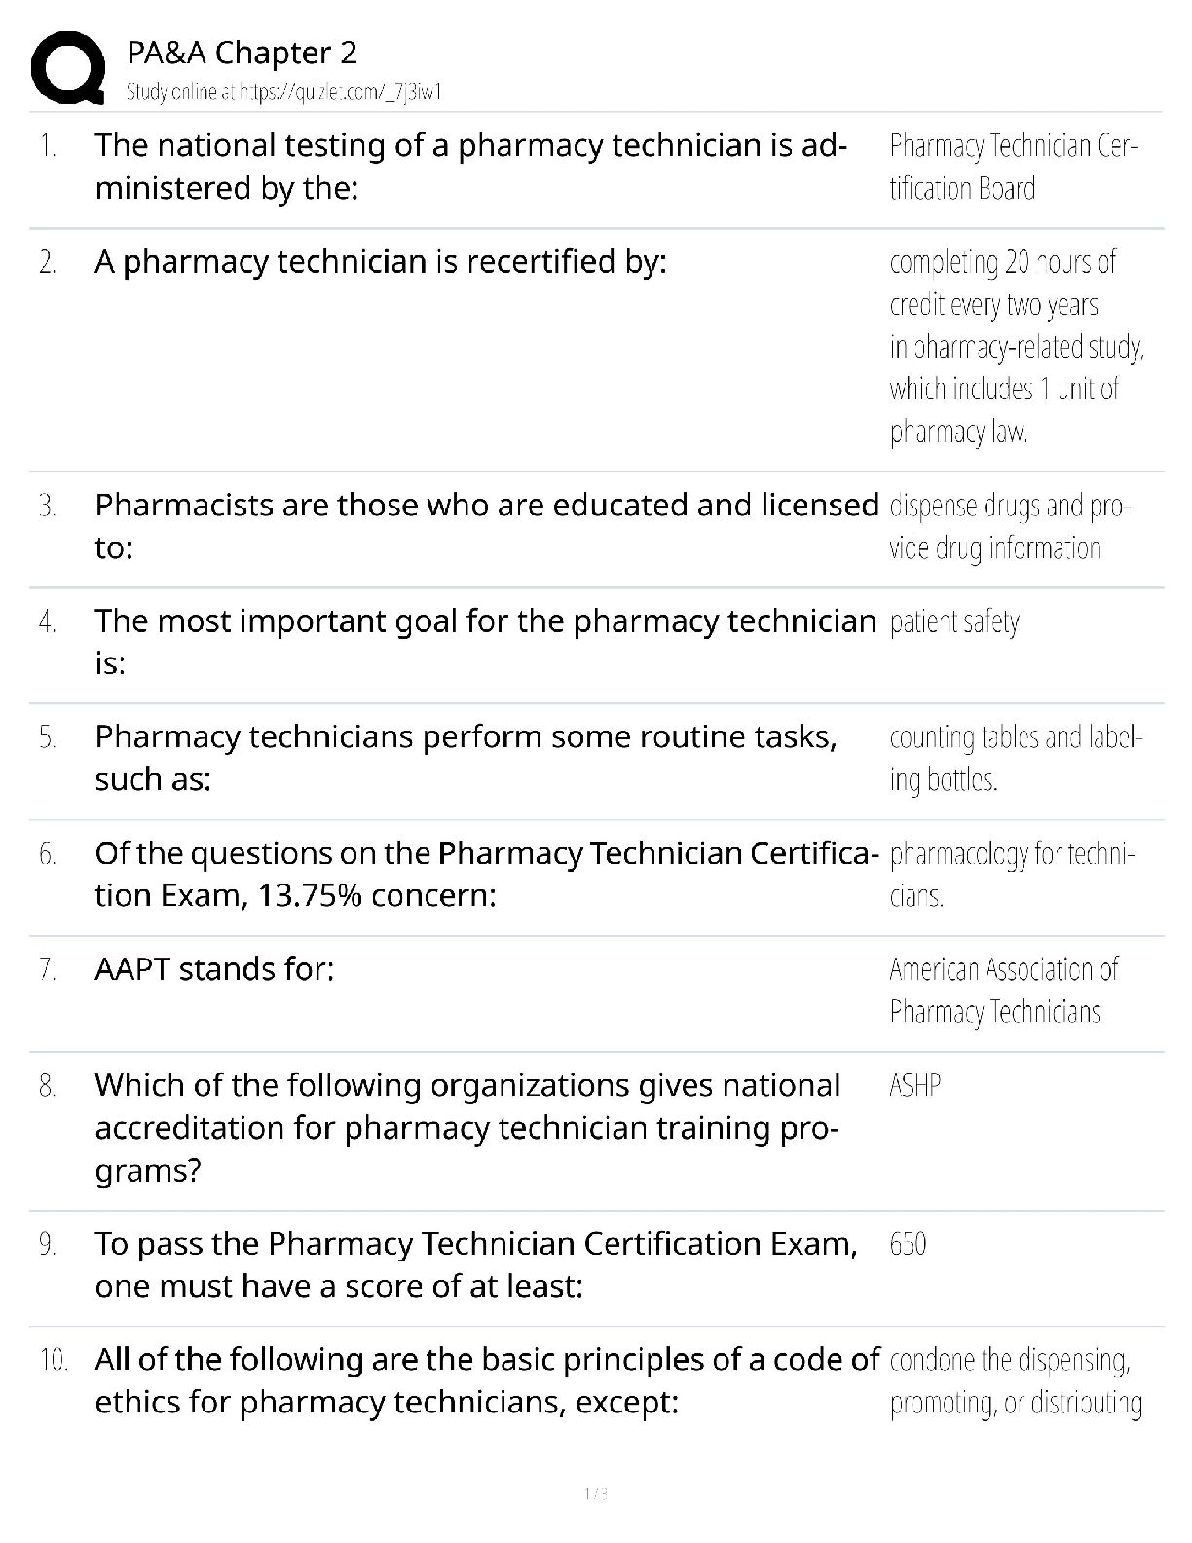The height and width of the screenshot is (1543, 1192).
Task: Click the 'PA&A Chapter 2' title
Action: point(242,53)
